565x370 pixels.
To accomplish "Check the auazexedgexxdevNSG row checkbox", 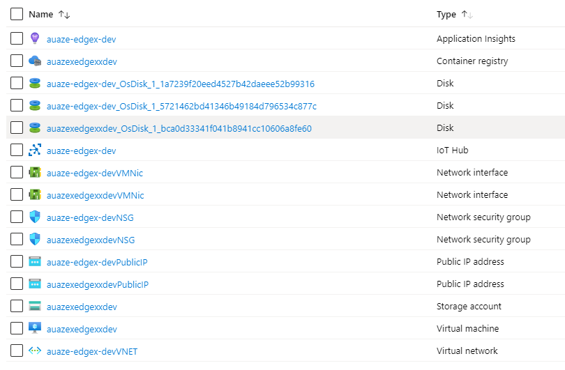I will pos(17,239).
